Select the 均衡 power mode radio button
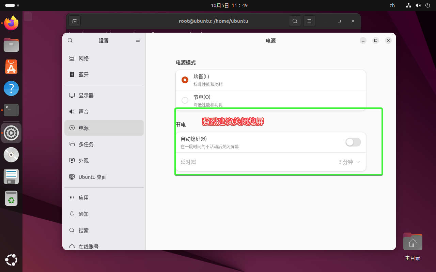This screenshot has width=436, height=272. coord(185,80)
